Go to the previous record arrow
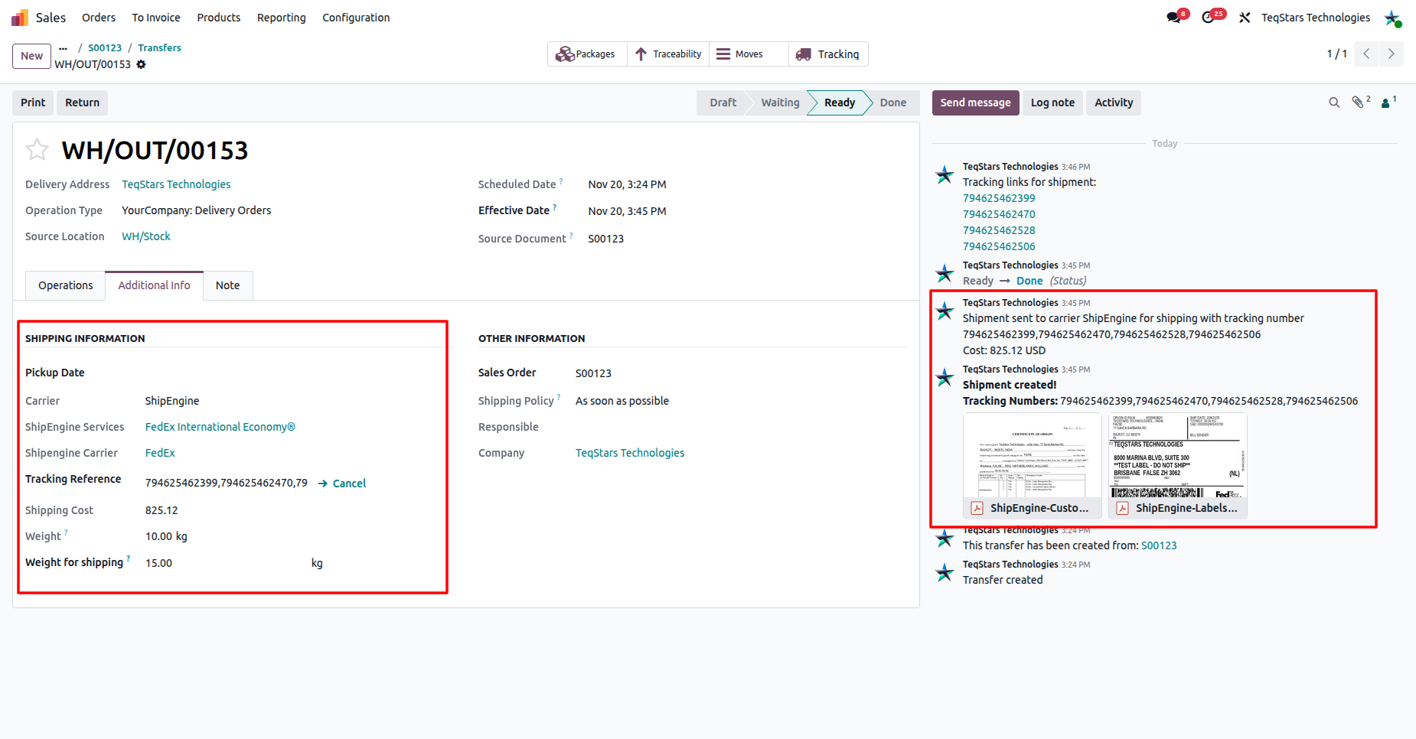The width and height of the screenshot is (1416, 739). (1366, 54)
